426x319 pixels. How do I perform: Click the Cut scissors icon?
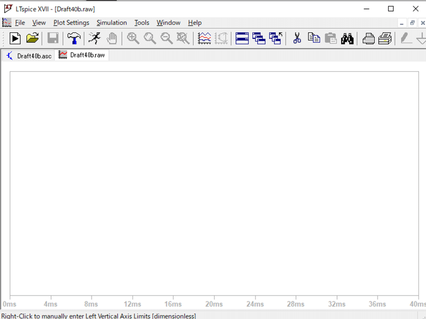(x=297, y=38)
